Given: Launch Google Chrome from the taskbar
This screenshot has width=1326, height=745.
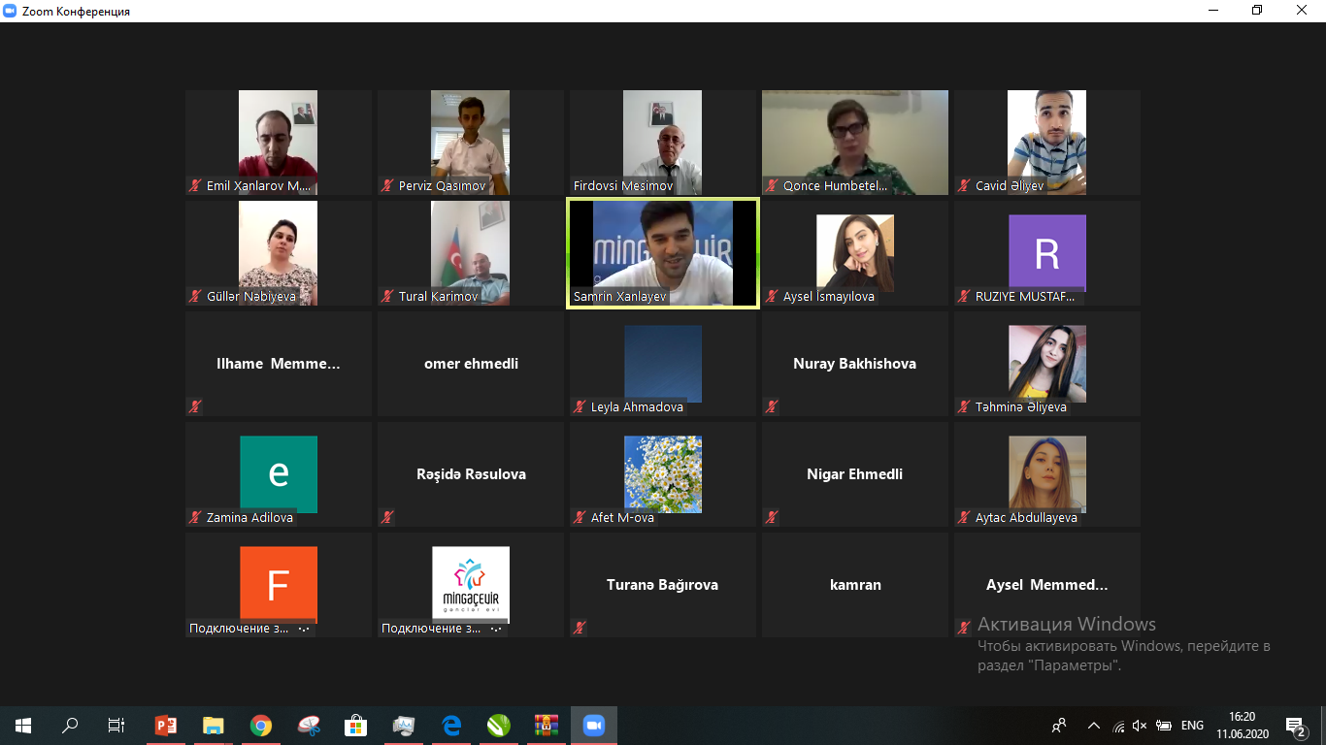Looking at the screenshot, I should (x=260, y=726).
